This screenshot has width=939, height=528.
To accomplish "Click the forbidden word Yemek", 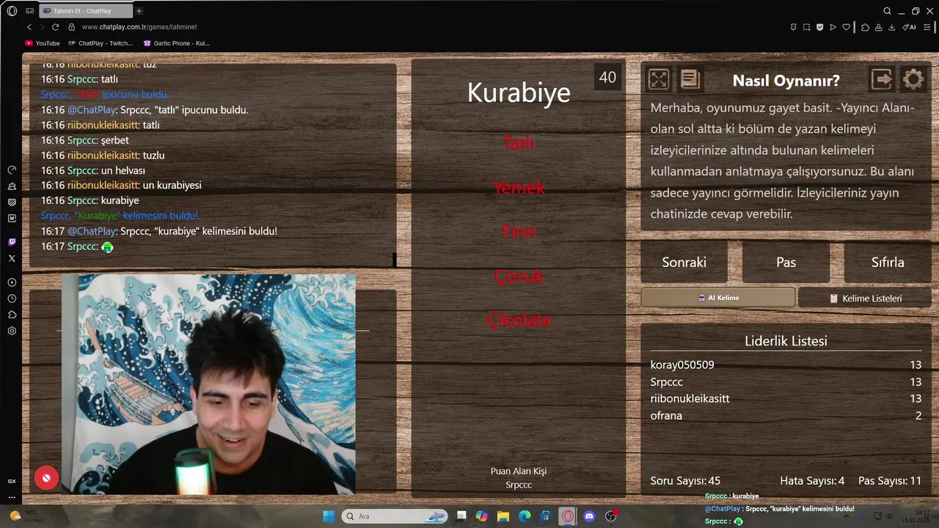I will point(519,188).
